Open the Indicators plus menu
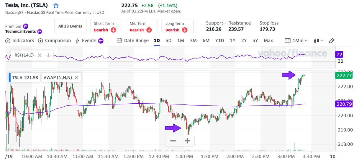 point(20,40)
